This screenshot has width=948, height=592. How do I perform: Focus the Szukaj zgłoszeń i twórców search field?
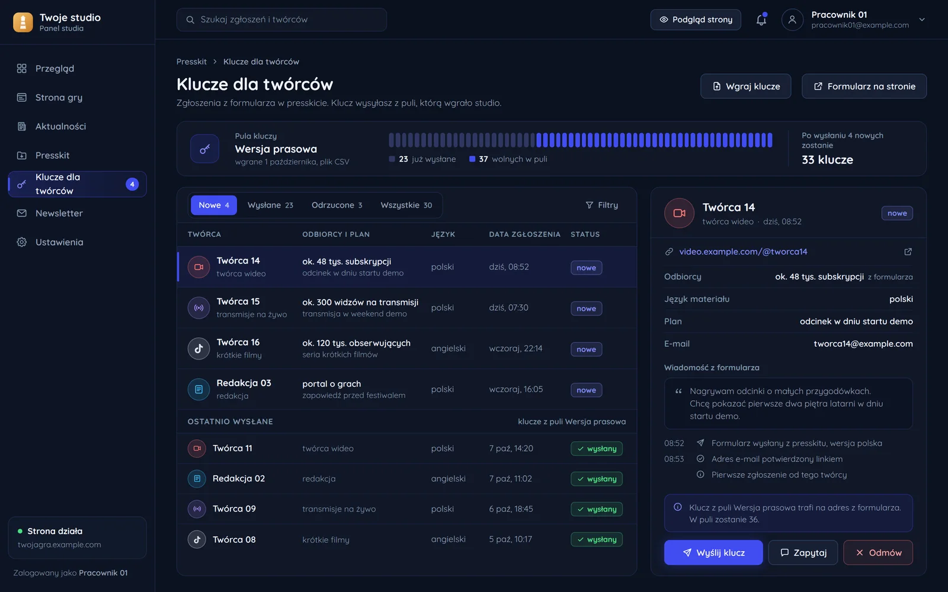point(281,20)
